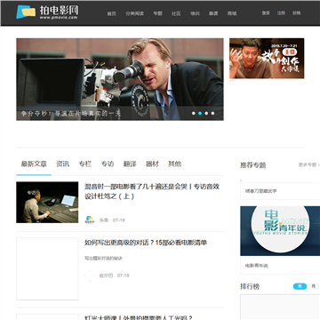Open 更多专题 more-topics arrow link
The width and height of the screenshot is (320, 320).
309,164
